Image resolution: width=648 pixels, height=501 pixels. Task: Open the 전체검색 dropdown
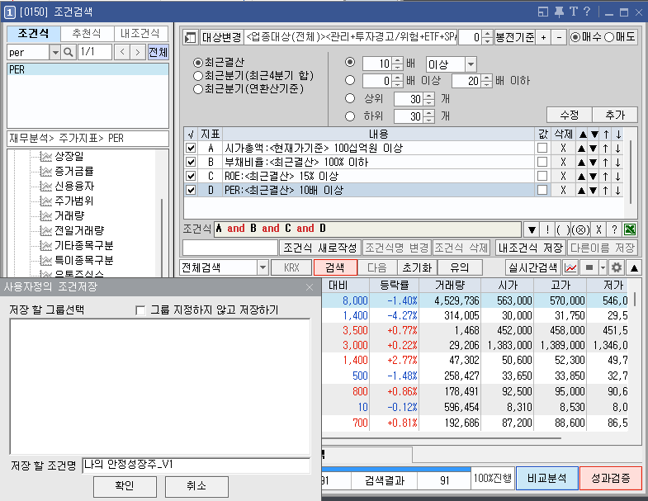pyautogui.click(x=263, y=268)
